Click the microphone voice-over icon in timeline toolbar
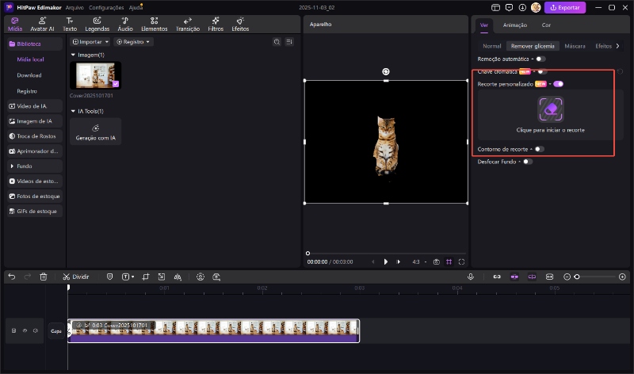The height and width of the screenshot is (374, 634). click(x=471, y=277)
